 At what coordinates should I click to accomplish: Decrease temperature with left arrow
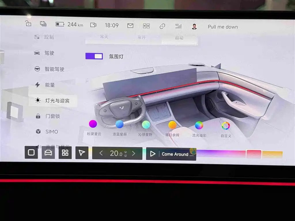[x=101, y=153]
